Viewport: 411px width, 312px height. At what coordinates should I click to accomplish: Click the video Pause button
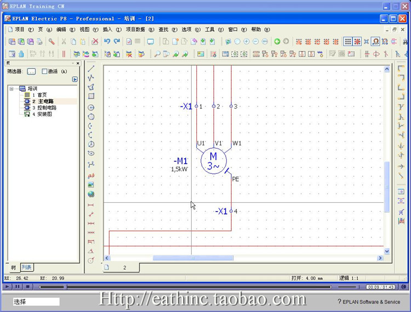[18, 287]
